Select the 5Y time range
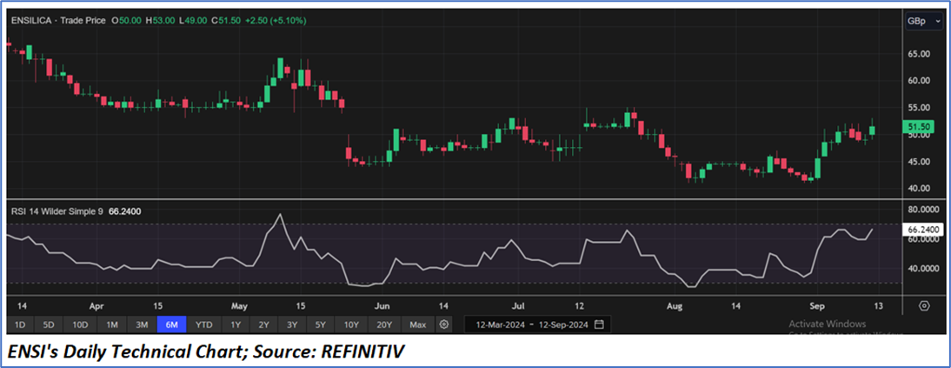This screenshot has width=951, height=368. (x=321, y=325)
